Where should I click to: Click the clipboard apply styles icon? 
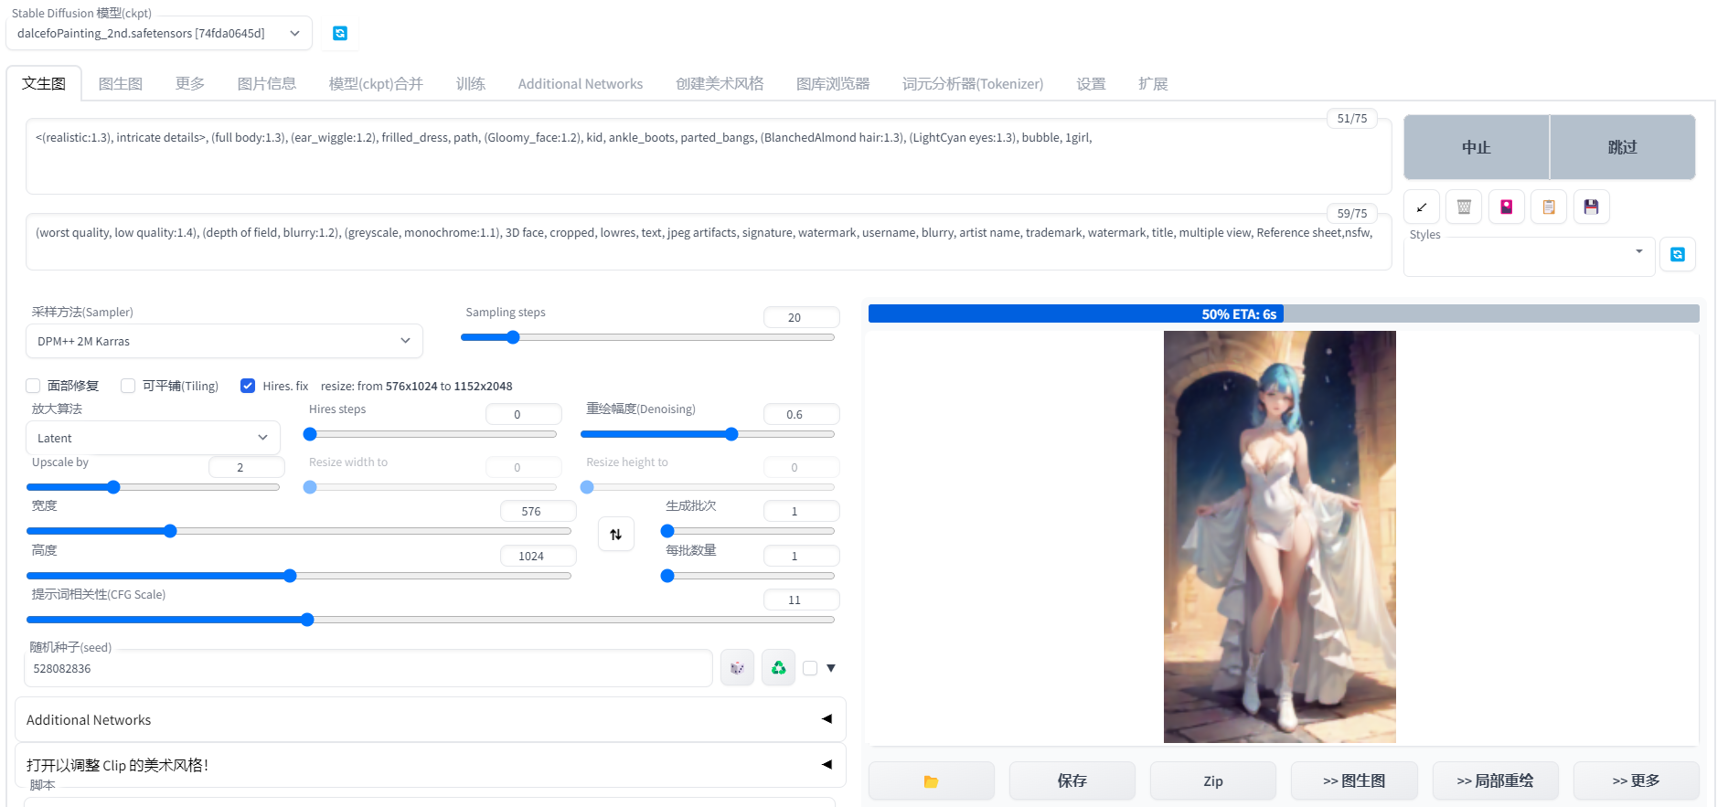[x=1549, y=207]
